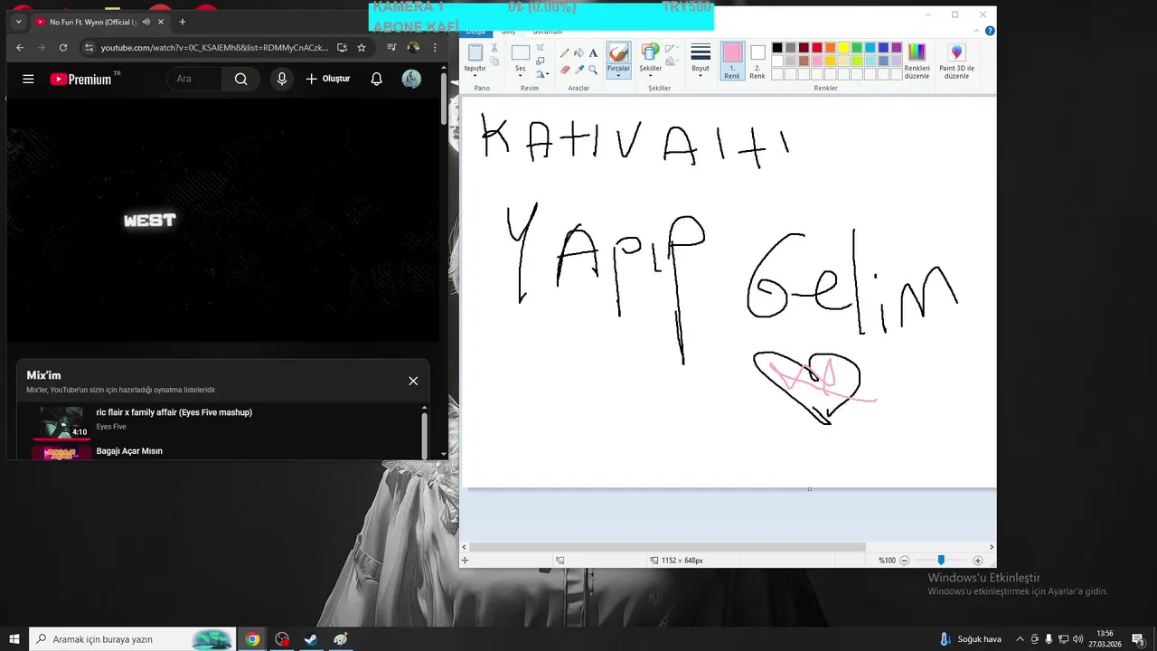1157x651 pixels.
Task: Click the YouTube search magnifier button
Action: (240, 79)
